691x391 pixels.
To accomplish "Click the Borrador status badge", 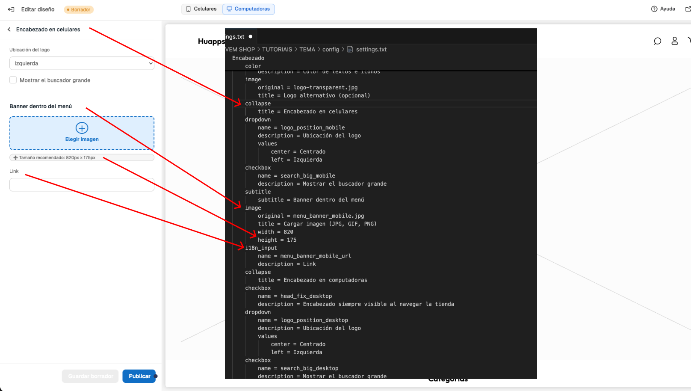I will (79, 9).
